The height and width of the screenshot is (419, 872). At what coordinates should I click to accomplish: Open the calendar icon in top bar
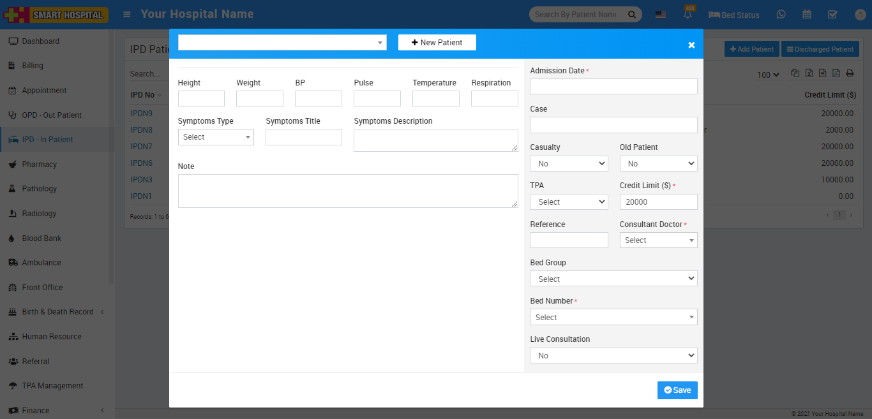pos(807,15)
